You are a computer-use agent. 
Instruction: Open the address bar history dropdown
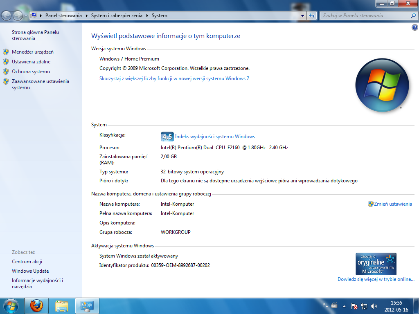click(x=302, y=16)
